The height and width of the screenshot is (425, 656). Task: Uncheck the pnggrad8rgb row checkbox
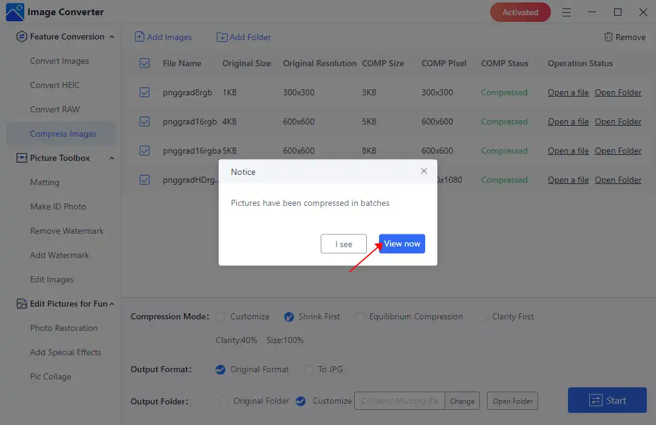[x=145, y=92]
